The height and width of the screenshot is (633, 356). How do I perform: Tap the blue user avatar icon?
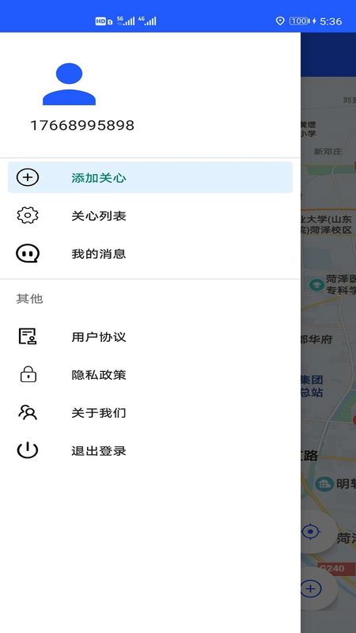[x=69, y=84]
